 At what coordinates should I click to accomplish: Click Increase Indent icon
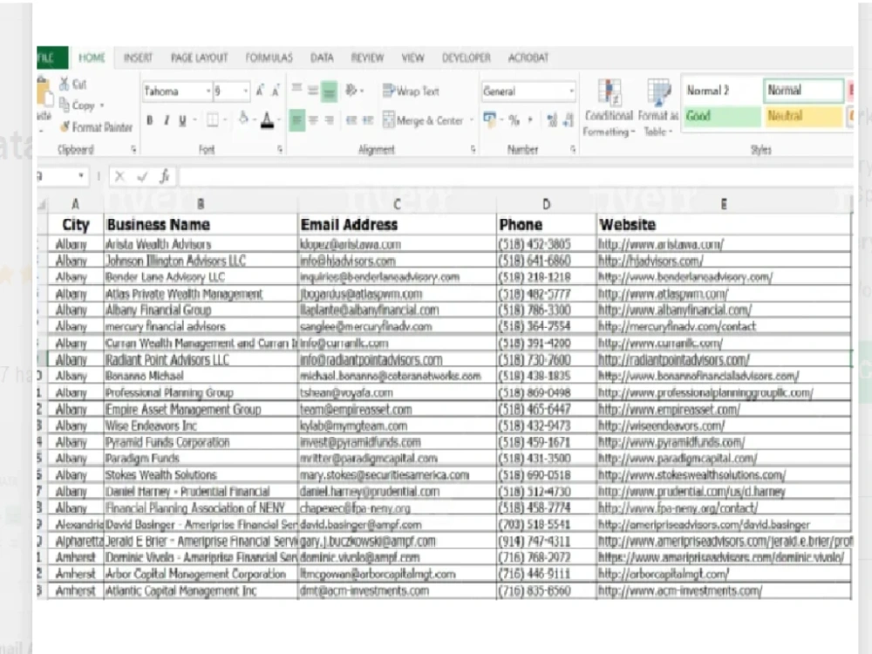368,120
